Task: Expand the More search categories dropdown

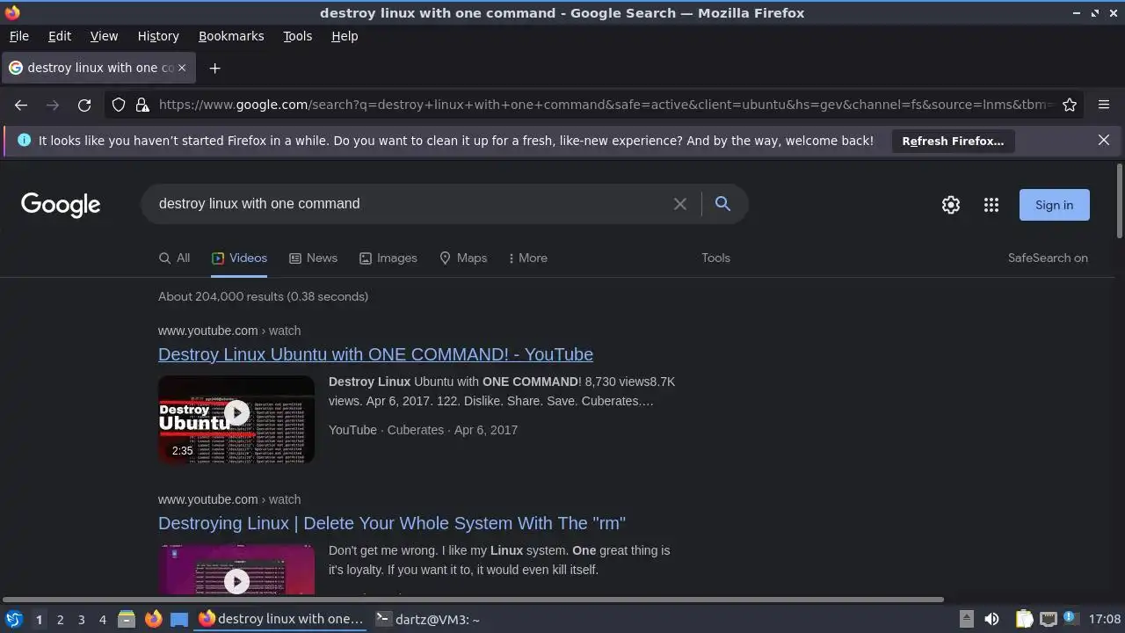Action: tap(527, 258)
